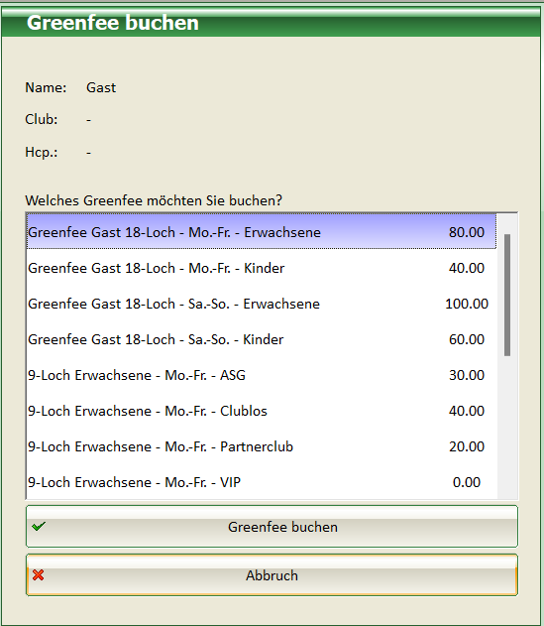Image resolution: width=544 pixels, height=626 pixels.
Task: Click the red X cancel icon
Action: coord(39,574)
